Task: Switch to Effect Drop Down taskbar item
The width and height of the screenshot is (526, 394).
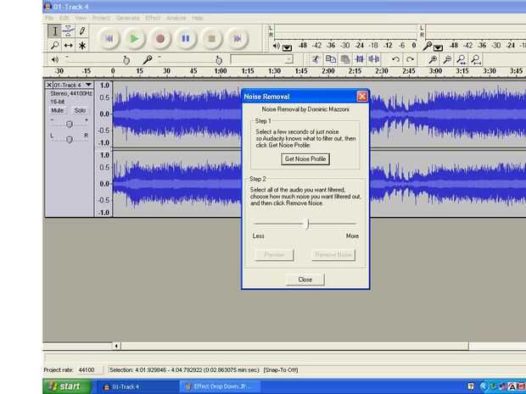Action: click(221, 386)
